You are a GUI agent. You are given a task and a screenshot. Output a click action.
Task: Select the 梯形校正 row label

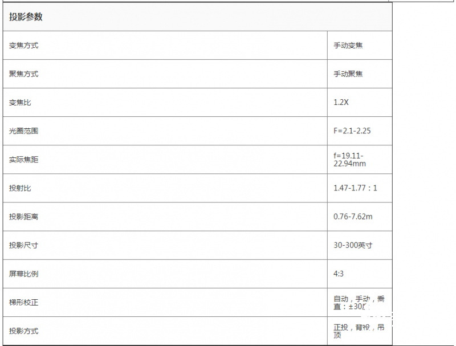23,302
